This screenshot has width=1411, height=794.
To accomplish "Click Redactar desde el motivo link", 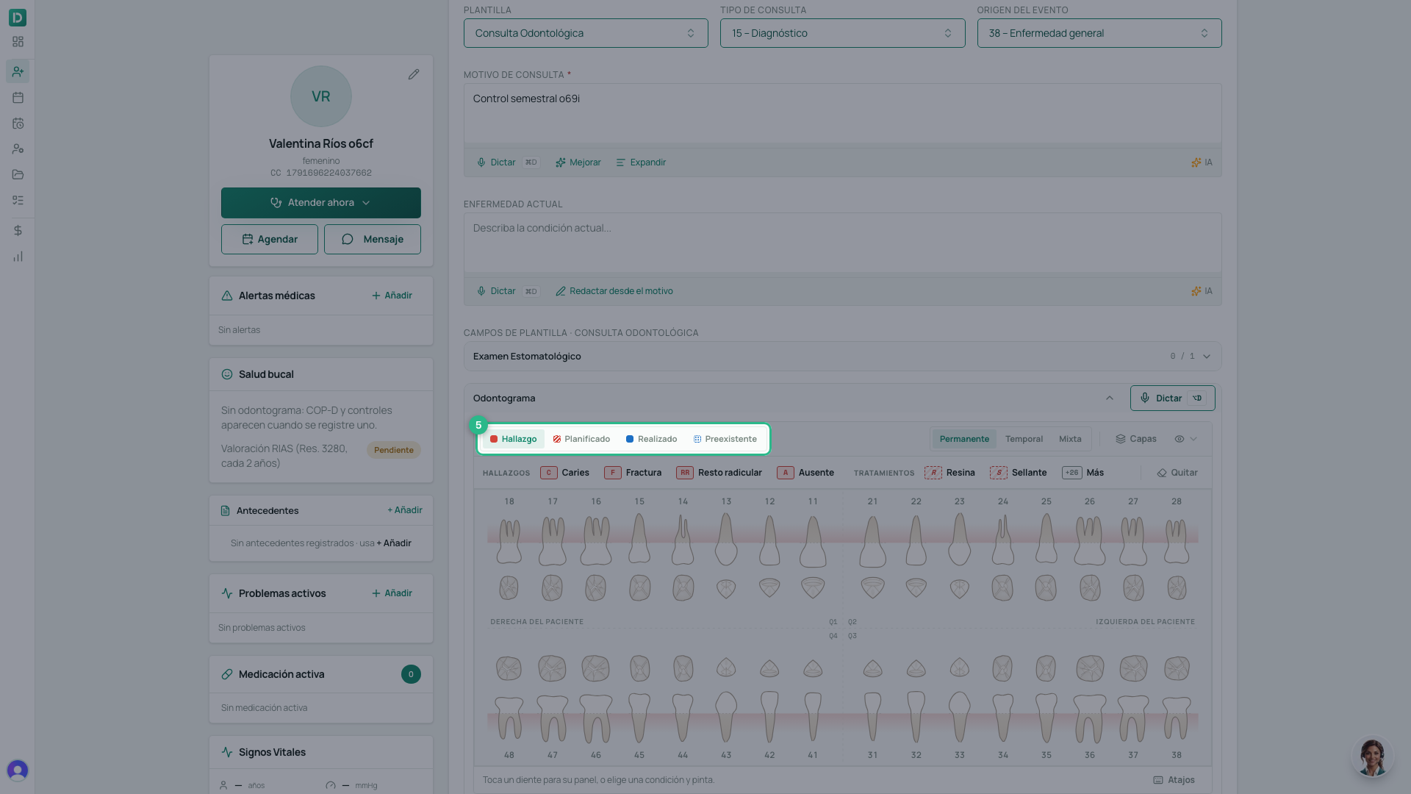I will point(614,291).
